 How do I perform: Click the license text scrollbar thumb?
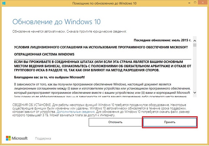[195, 45]
